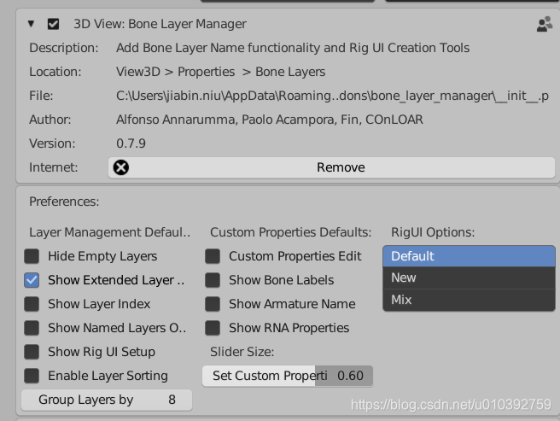Screen dimensions: 560x421
Task: Toggle Show Named Layers Only checkbox
Action: (32, 328)
